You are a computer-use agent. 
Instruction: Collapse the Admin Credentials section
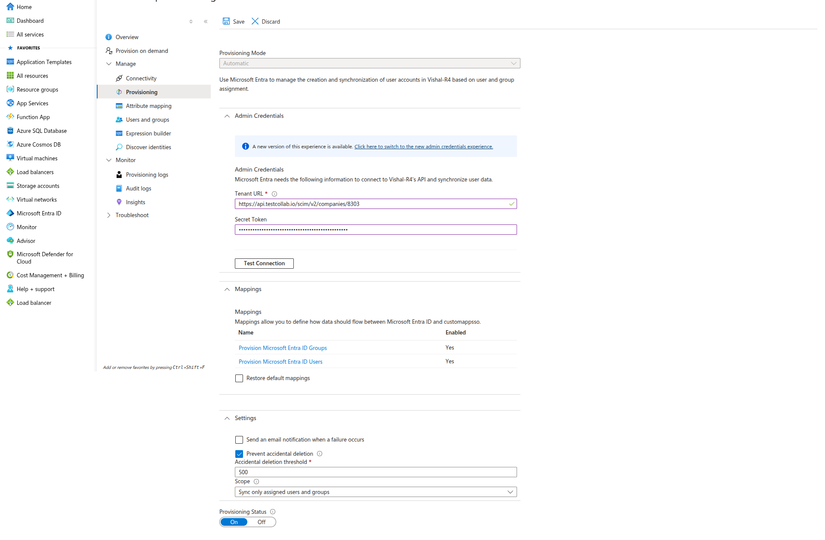[227, 116]
